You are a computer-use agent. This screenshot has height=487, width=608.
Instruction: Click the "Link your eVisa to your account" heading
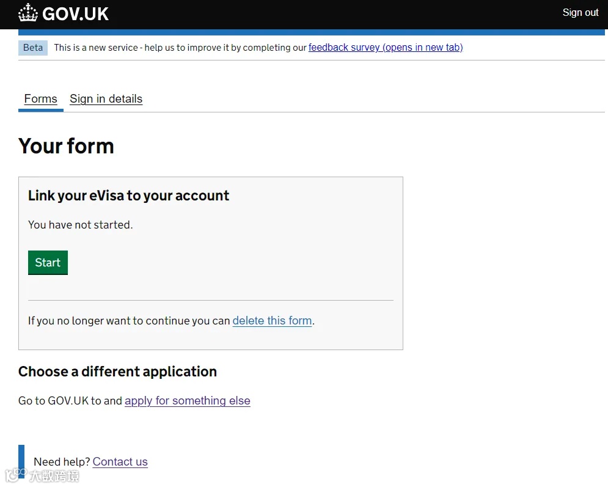click(x=128, y=196)
